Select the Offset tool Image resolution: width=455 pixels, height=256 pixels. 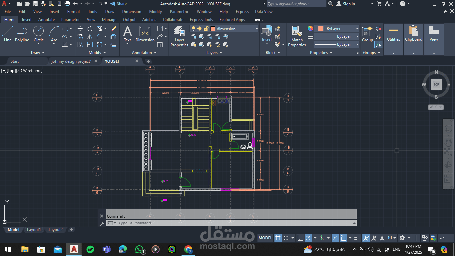point(113,45)
